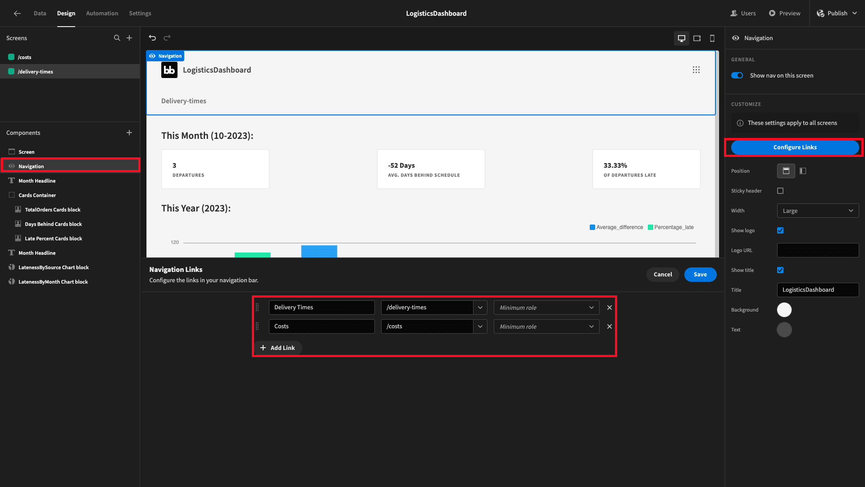Viewport: 865px width, 487px height.
Task: Switch to the Automation tab
Action: point(102,14)
